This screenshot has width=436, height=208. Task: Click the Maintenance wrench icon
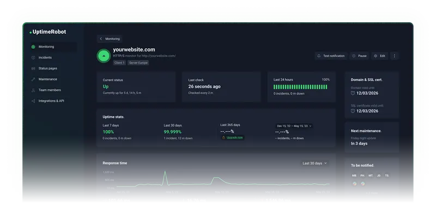(33, 79)
